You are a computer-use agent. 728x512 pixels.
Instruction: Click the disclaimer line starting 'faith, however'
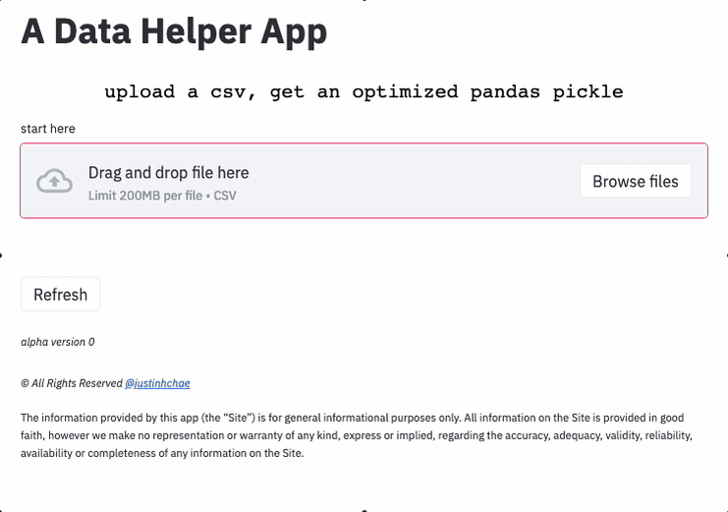(356, 435)
